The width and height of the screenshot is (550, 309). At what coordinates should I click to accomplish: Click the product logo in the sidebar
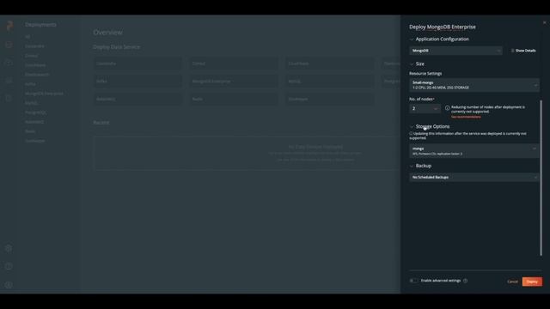coord(9,25)
